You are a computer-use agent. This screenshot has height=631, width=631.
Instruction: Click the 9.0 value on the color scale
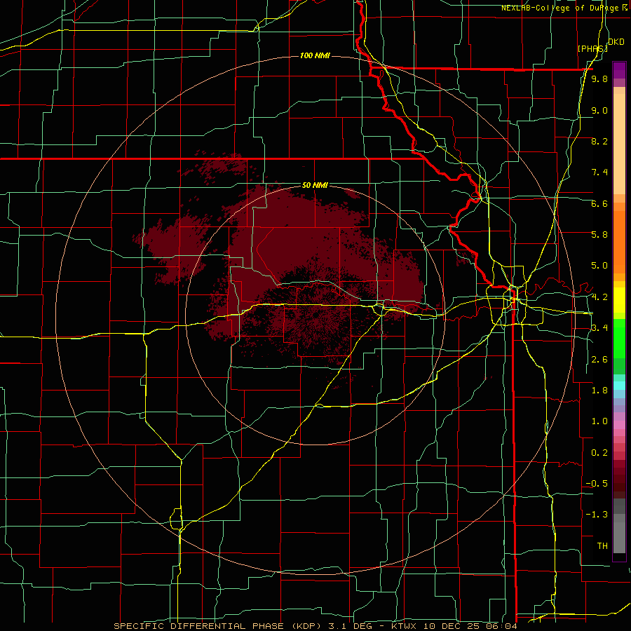pyautogui.click(x=599, y=110)
